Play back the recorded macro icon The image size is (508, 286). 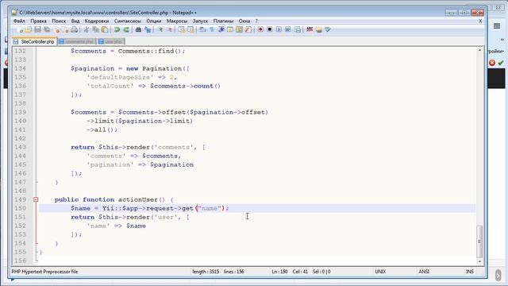coord(279,30)
